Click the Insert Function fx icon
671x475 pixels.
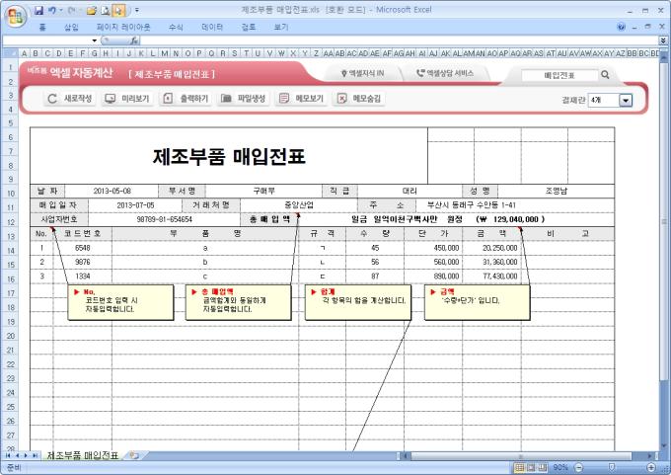point(134,40)
